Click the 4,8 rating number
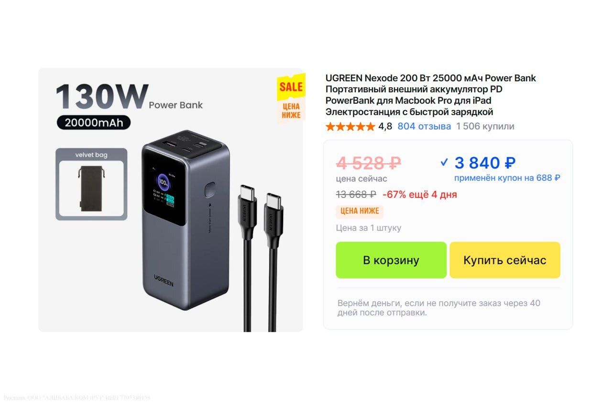Viewport: 612px width, 403px height. (x=385, y=127)
